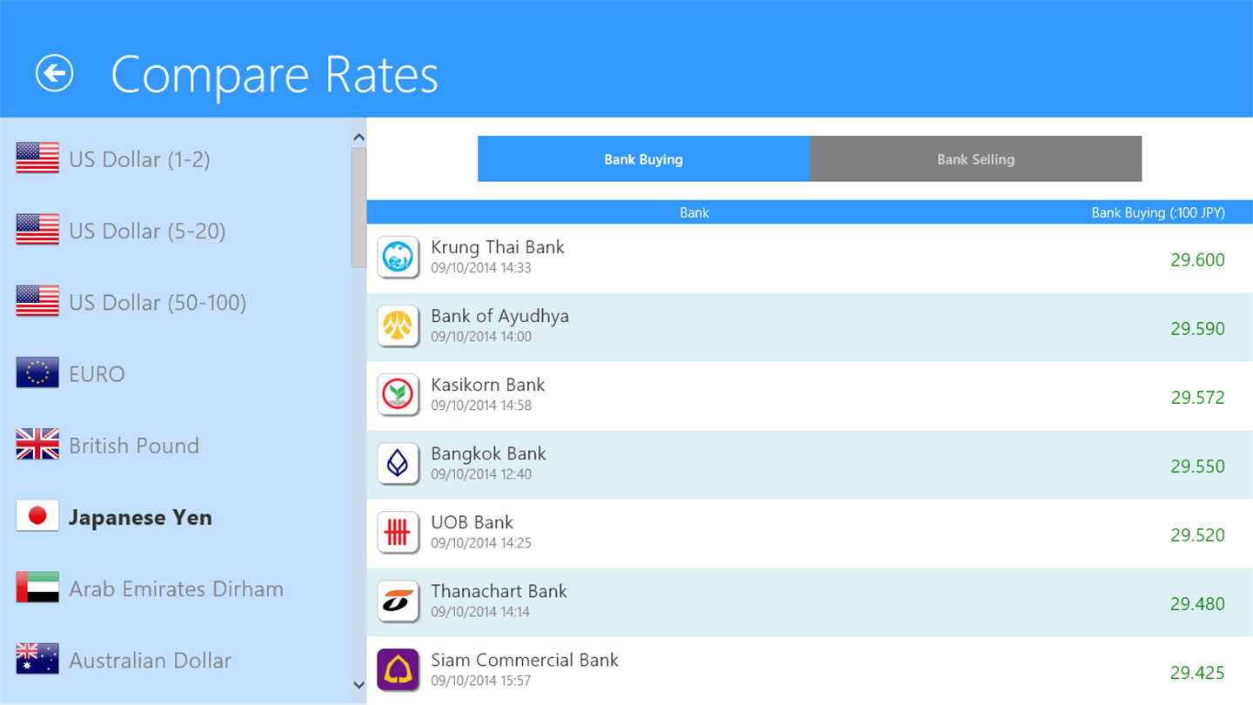
Task: Click the timestamp 09/10/2014 15:57
Action: [x=481, y=681]
